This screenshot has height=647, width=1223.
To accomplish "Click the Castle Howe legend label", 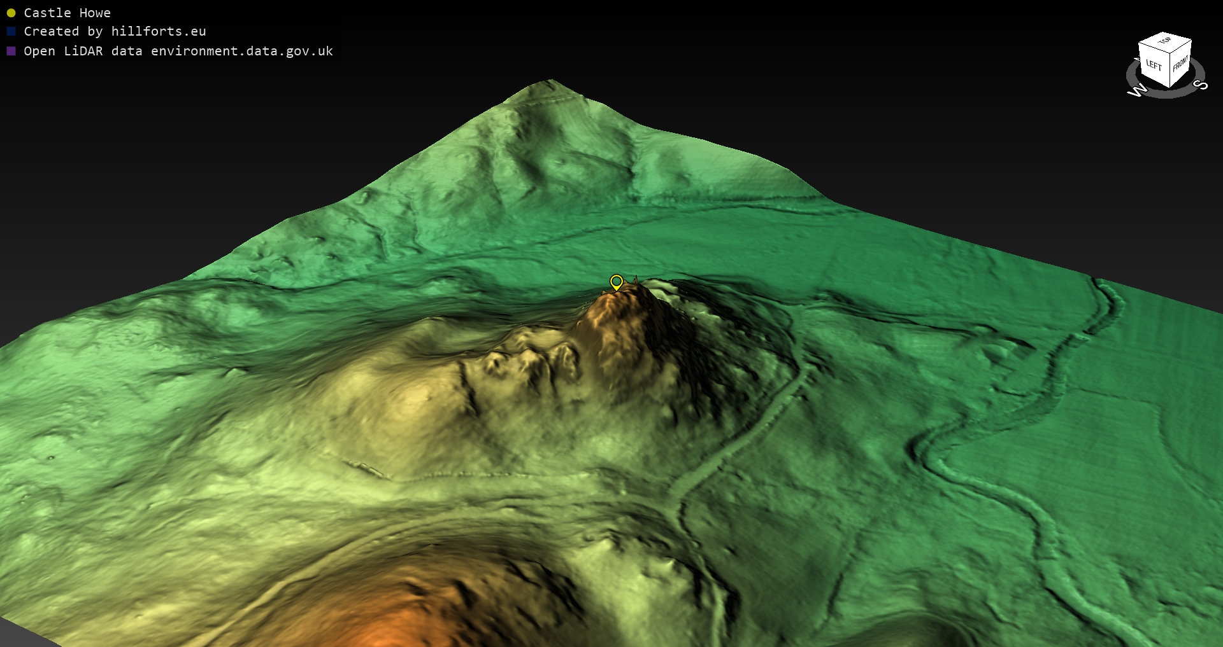I will (x=67, y=13).
